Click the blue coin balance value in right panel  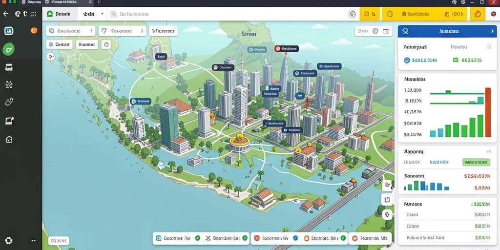coord(420,60)
